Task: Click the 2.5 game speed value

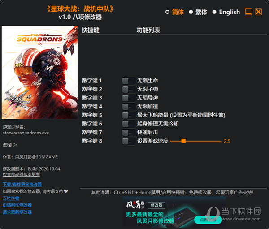Action: click(227, 141)
